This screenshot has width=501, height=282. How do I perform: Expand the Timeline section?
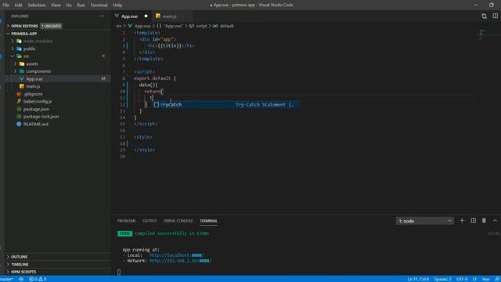[x=20, y=265]
